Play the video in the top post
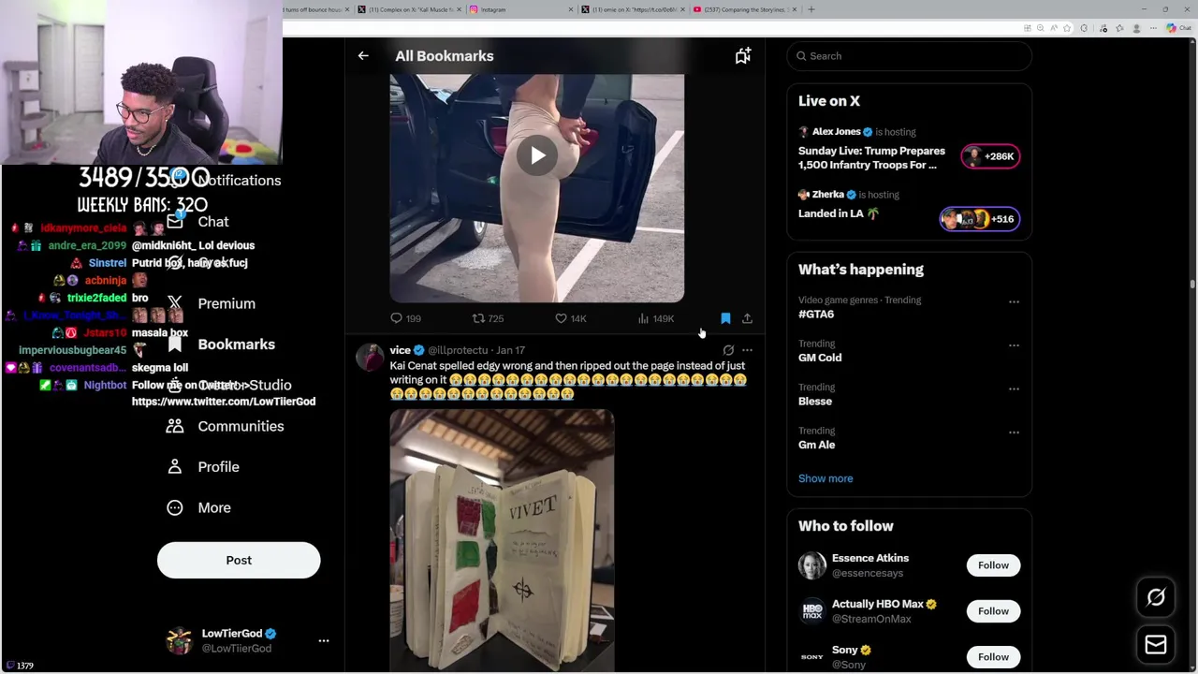This screenshot has width=1198, height=674. [537, 155]
